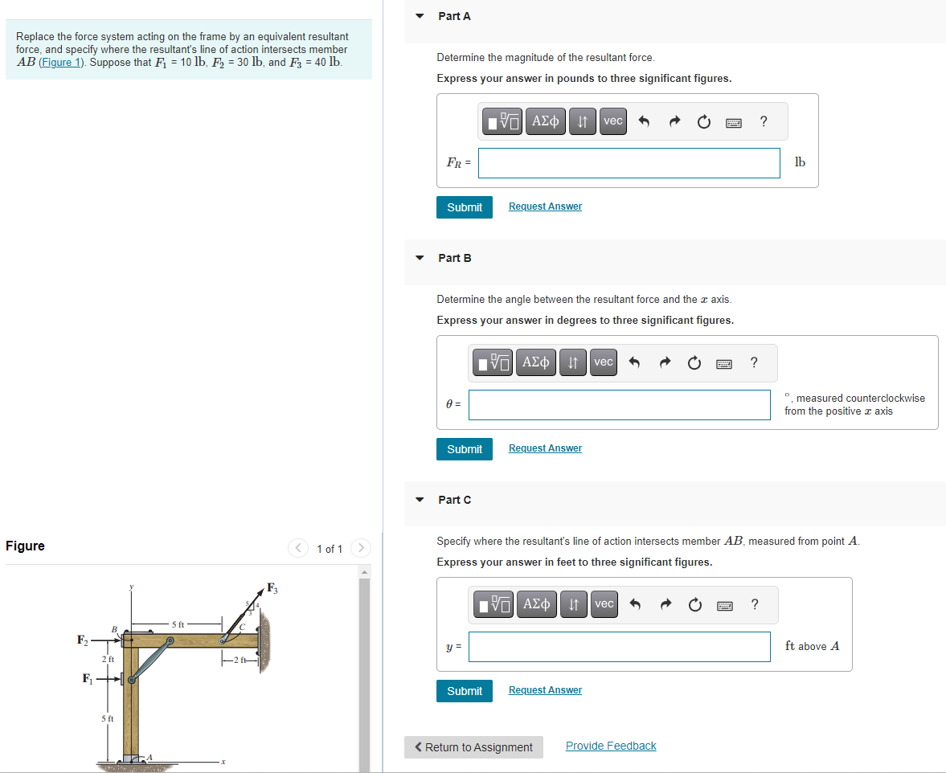Open the math templates palette in Part A
The width and height of the screenshot is (946, 773).
[x=502, y=121]
